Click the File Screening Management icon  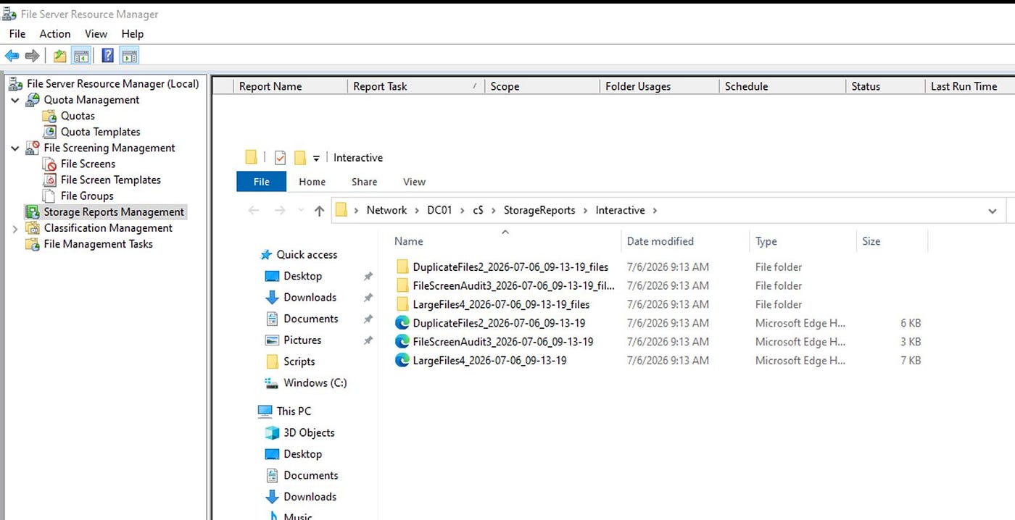pyautogui.click(x=33, y=148)
